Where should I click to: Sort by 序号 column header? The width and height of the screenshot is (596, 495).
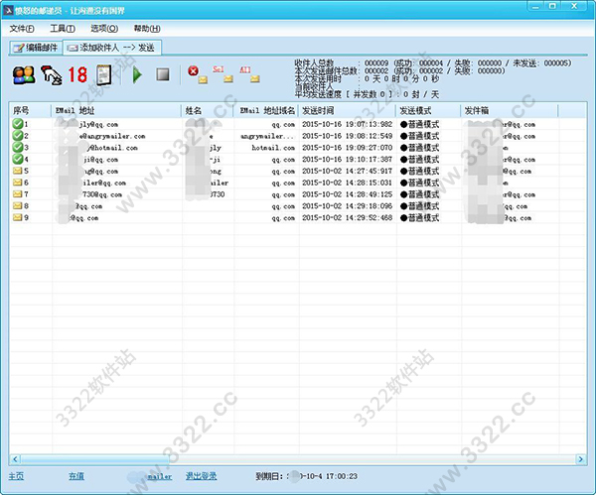point(30,110)
